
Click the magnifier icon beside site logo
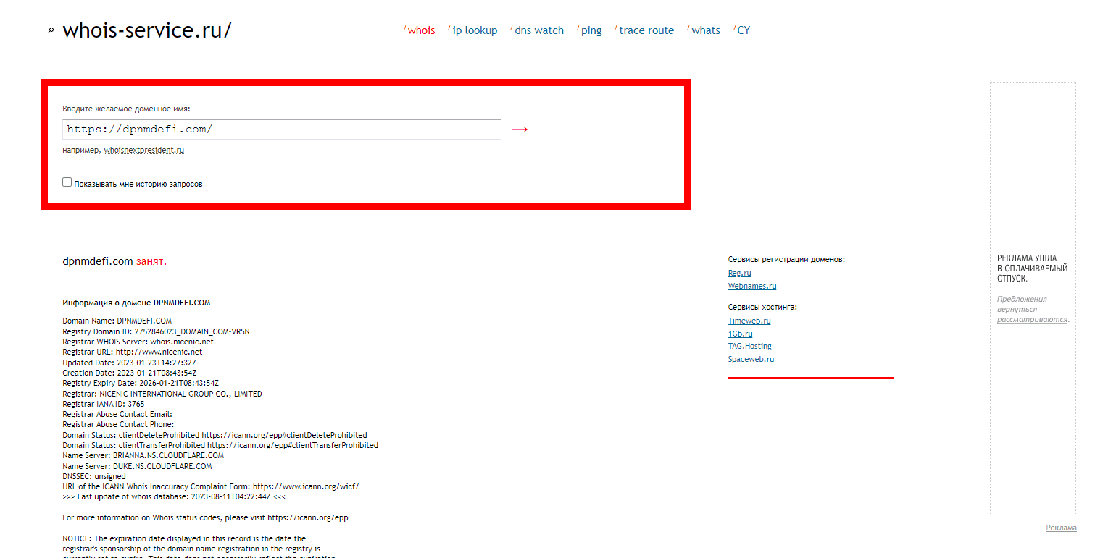pyautogui.click(x=50, y=31)
